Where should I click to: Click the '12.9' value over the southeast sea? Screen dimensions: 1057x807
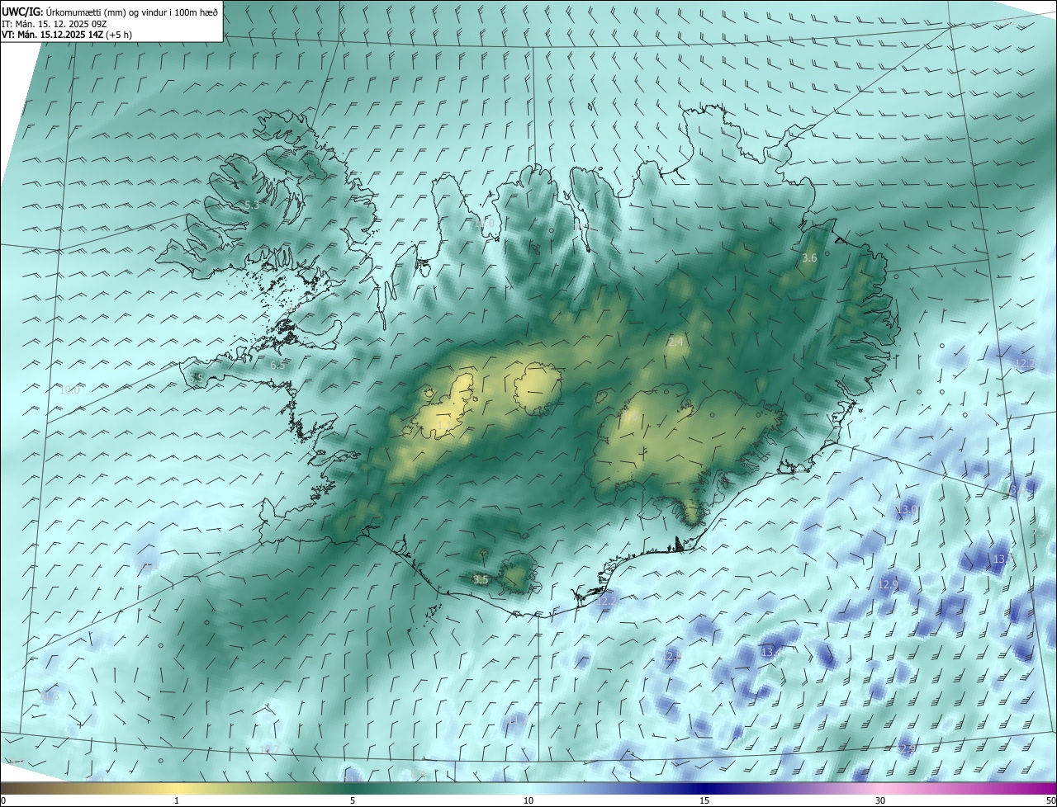click(888, 584)
